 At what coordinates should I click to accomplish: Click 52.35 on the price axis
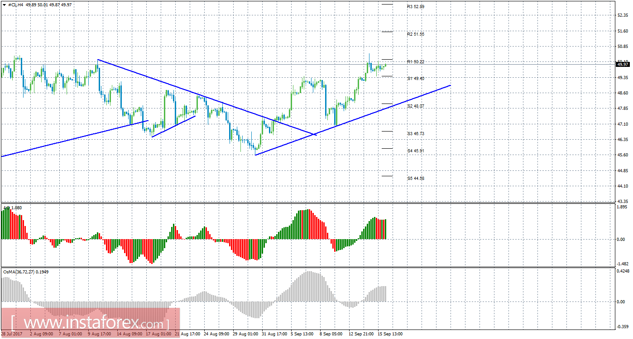coord(623,15)
